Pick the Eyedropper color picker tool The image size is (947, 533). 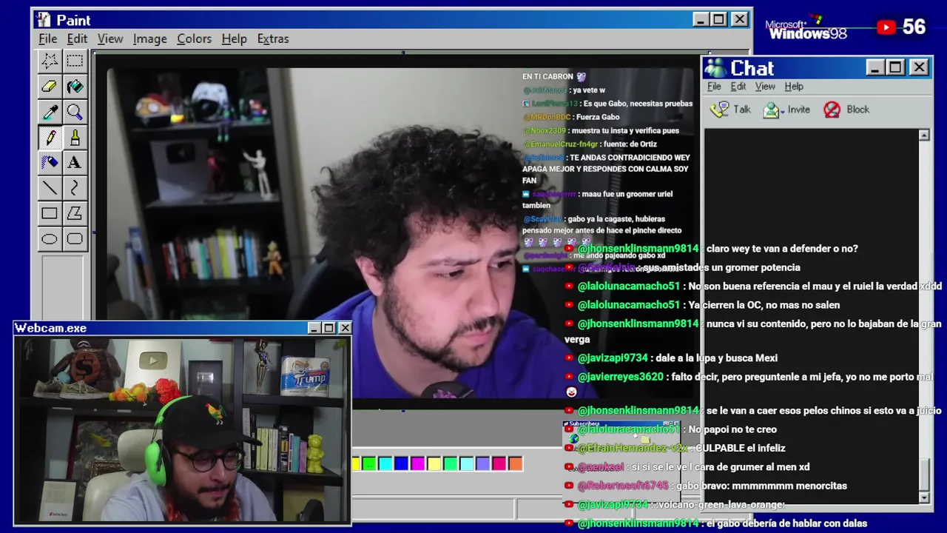[x=50, y=112]
